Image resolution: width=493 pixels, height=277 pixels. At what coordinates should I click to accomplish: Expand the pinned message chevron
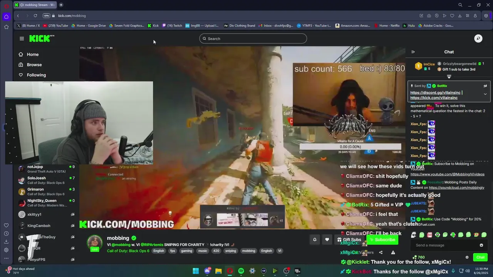pos(485,94)
